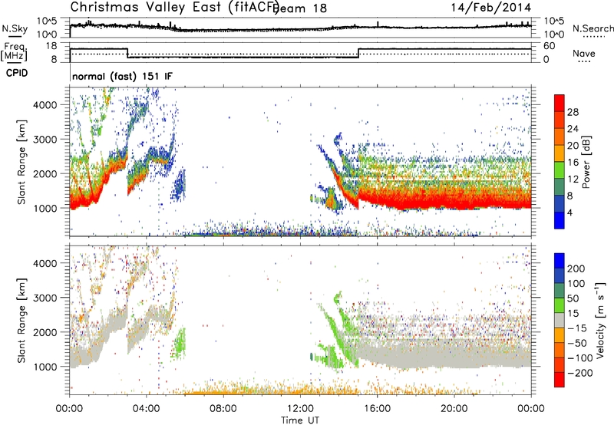Click the velocity colorbar value '-100'
The width and height of the screenshot is (614, 425).
coord(580,358)
